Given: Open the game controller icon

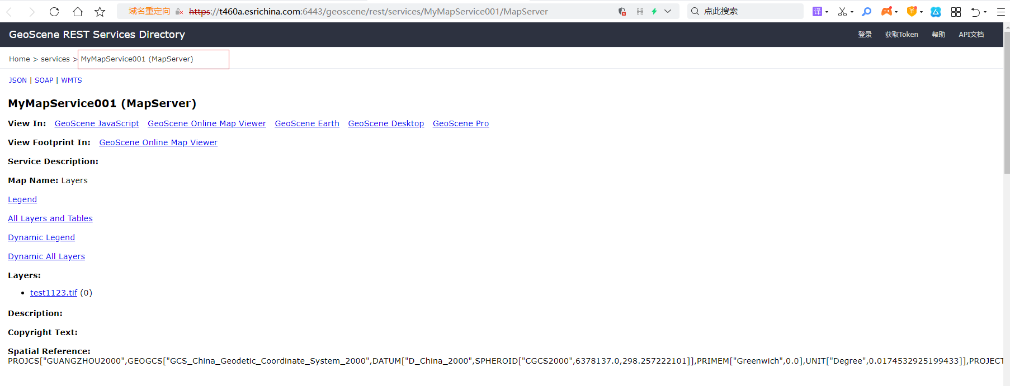Looking at the screenshot, I should (x=887, y=11).
